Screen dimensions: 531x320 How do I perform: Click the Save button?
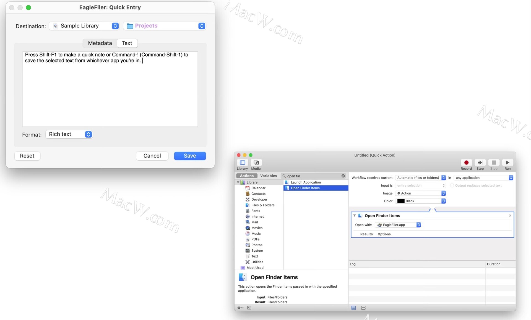pos(190,156)
